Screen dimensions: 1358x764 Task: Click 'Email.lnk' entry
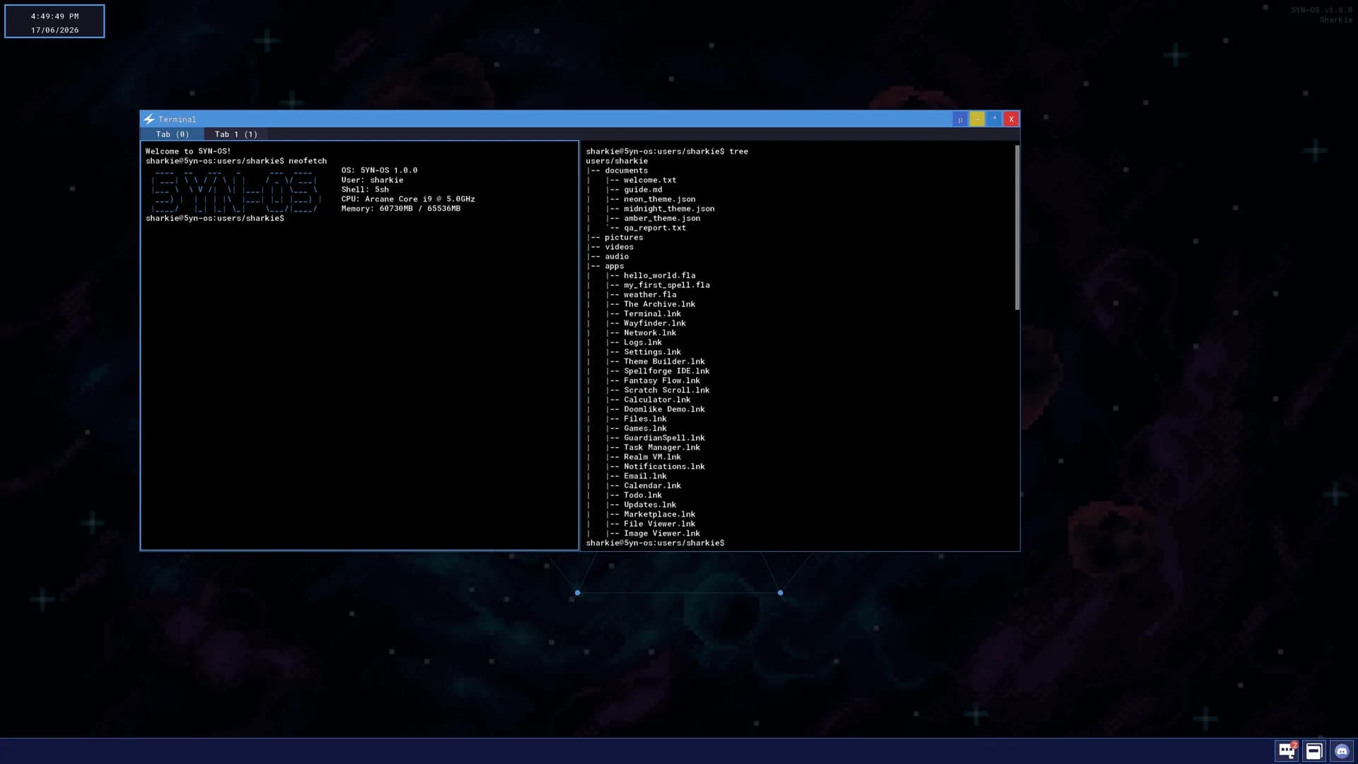pyautogui.click(x=645, y=476)
